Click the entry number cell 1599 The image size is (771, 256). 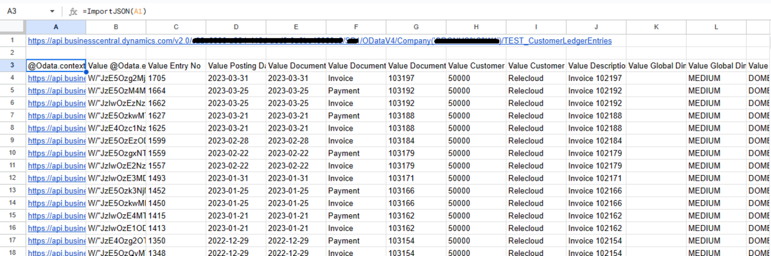pos(176,141)
